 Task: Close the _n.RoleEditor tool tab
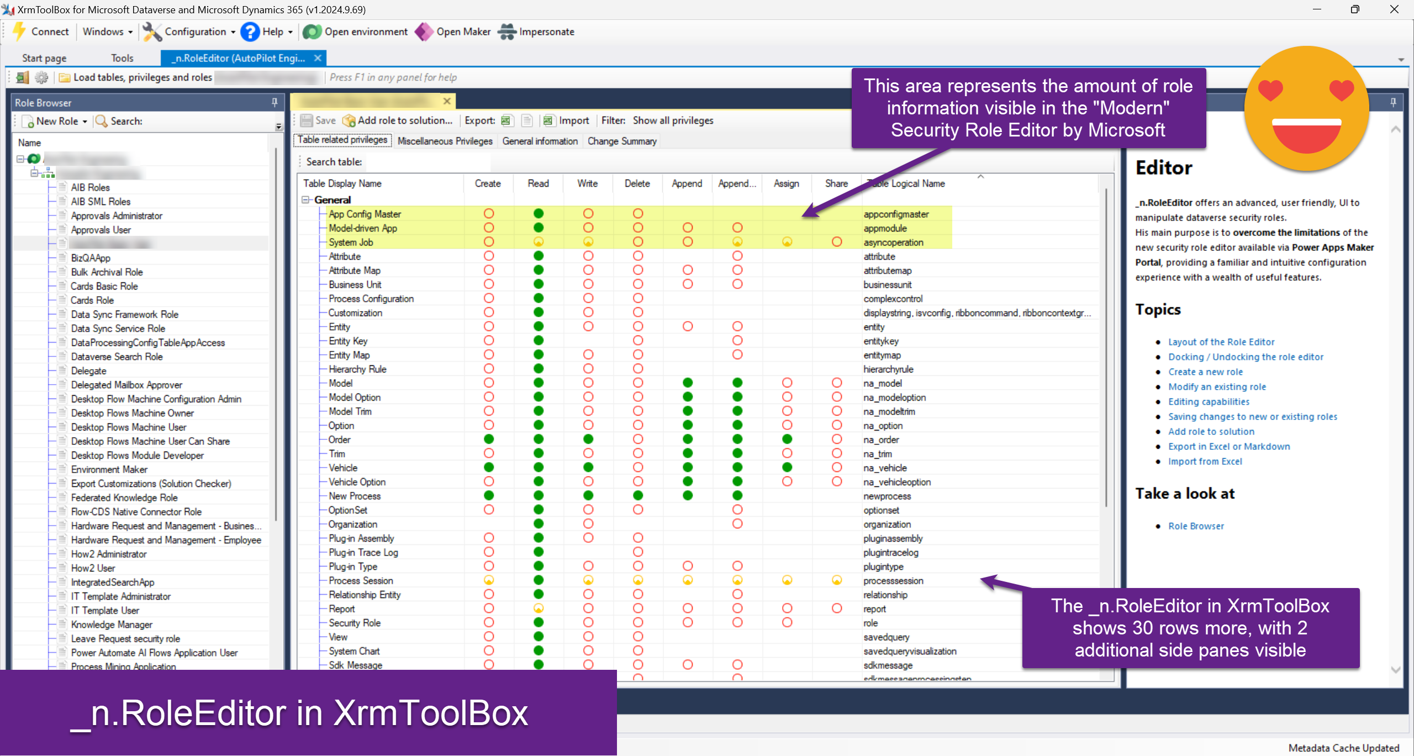pyautogui.click(x=318, y=57)
